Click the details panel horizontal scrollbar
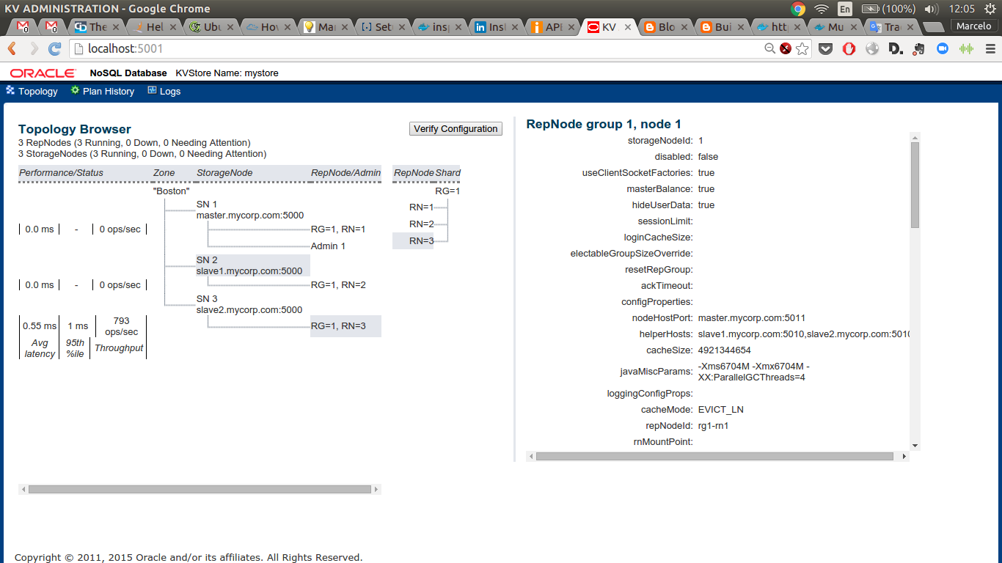The width and height of the screenshot is (1002, 563). click(714, 456)
